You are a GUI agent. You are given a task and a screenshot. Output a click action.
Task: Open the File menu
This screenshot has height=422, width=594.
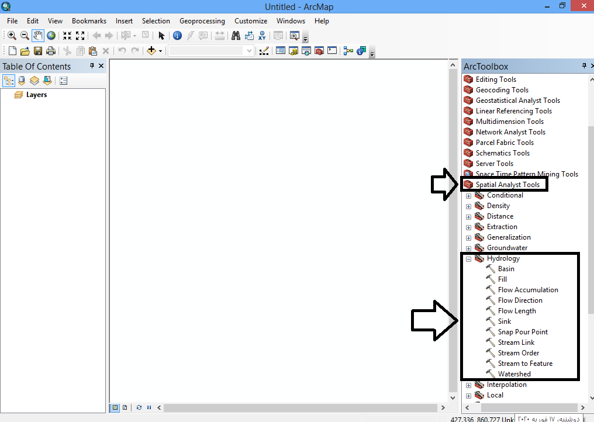12,21
